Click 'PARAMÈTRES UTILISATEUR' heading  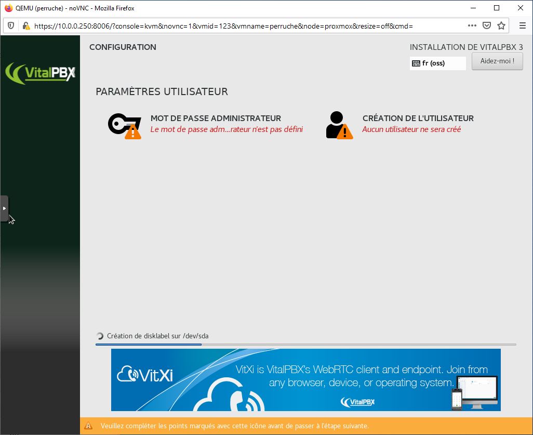162,91
